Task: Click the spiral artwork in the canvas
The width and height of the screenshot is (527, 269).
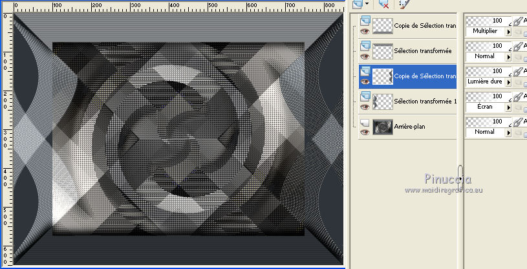Action: 178,139
